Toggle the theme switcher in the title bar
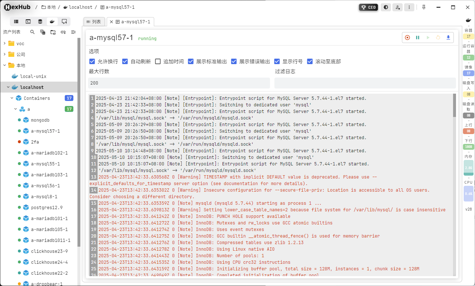 [x=386, y=7]
